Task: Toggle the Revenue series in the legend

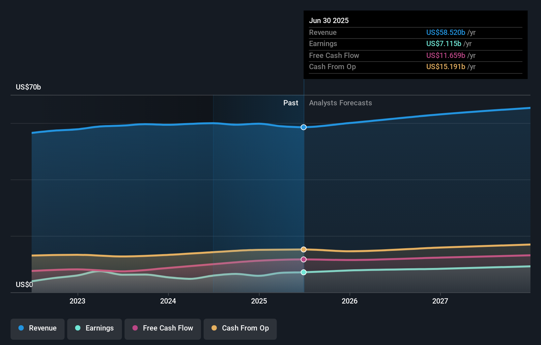Action: (x=37, y=329)
